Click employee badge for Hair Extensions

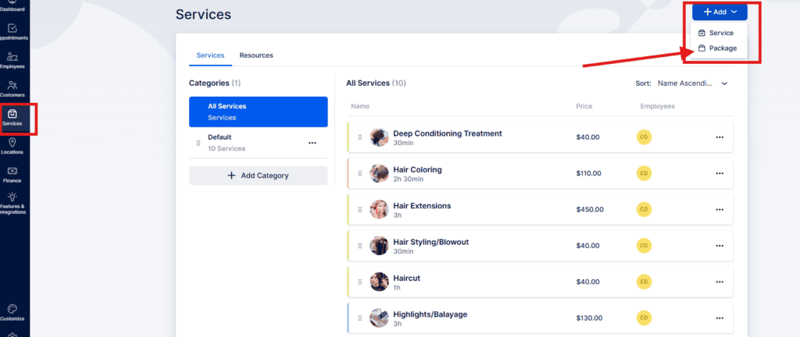(644, 210)
